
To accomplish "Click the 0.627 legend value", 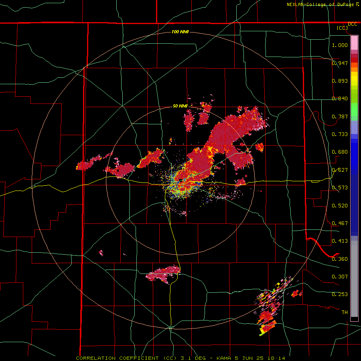I will tap(340, 170).
